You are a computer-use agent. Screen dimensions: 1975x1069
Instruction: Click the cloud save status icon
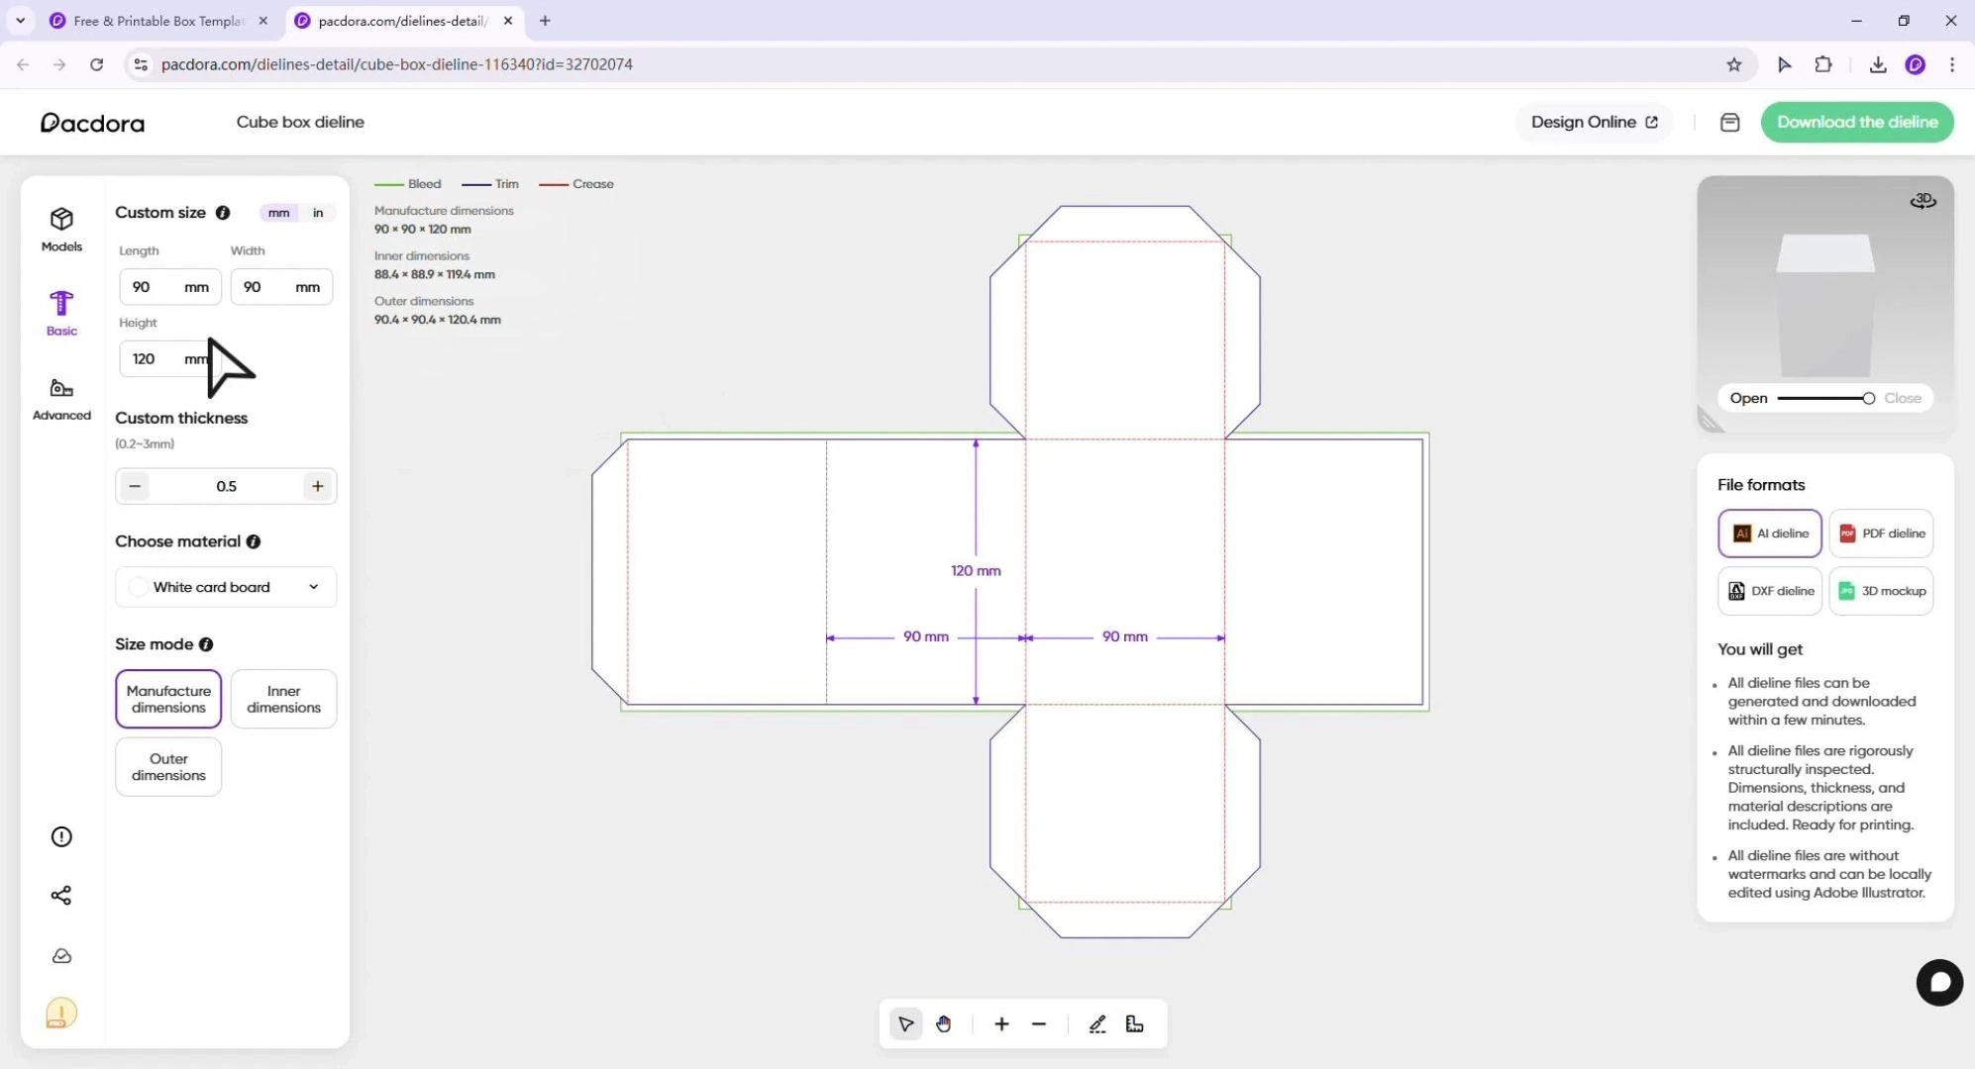[x=60, y=955]
